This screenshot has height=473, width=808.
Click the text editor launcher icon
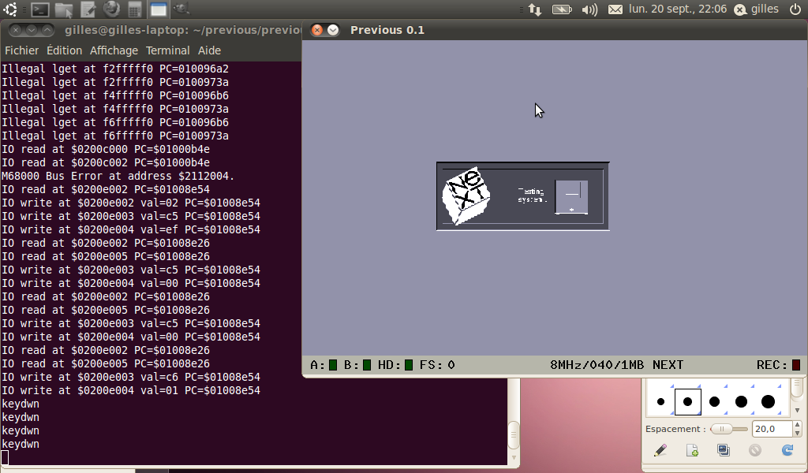(x=88, y=9)
